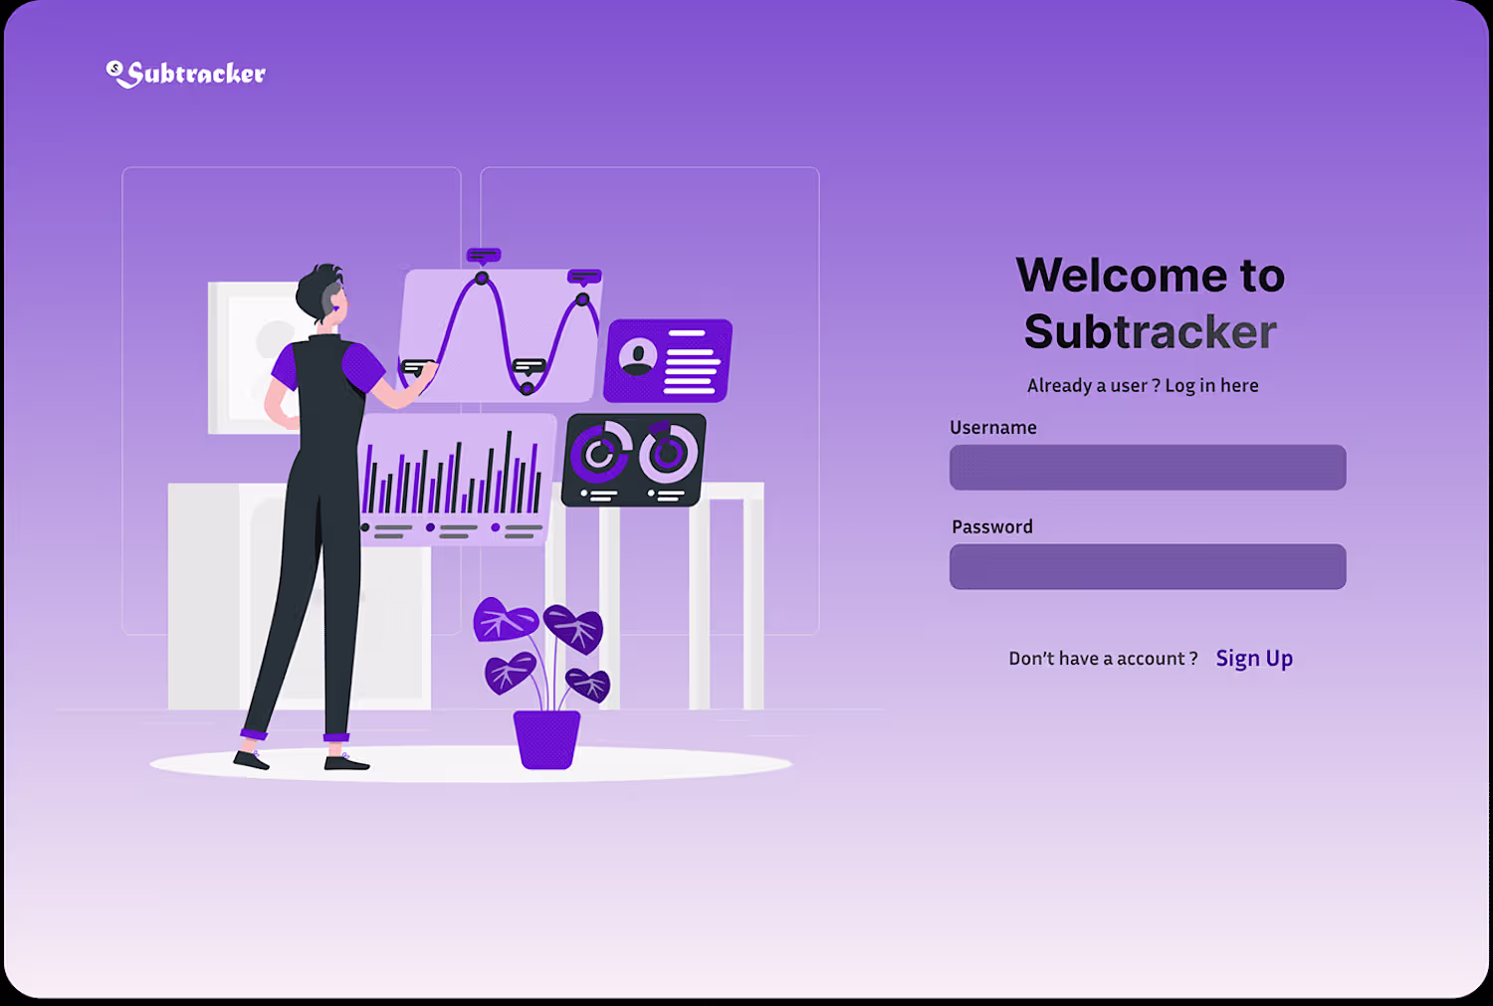The image size is (1493, 1006).
Task: Click the 'Welcome to Subtracker' heading
Action: click(1151, 303)
